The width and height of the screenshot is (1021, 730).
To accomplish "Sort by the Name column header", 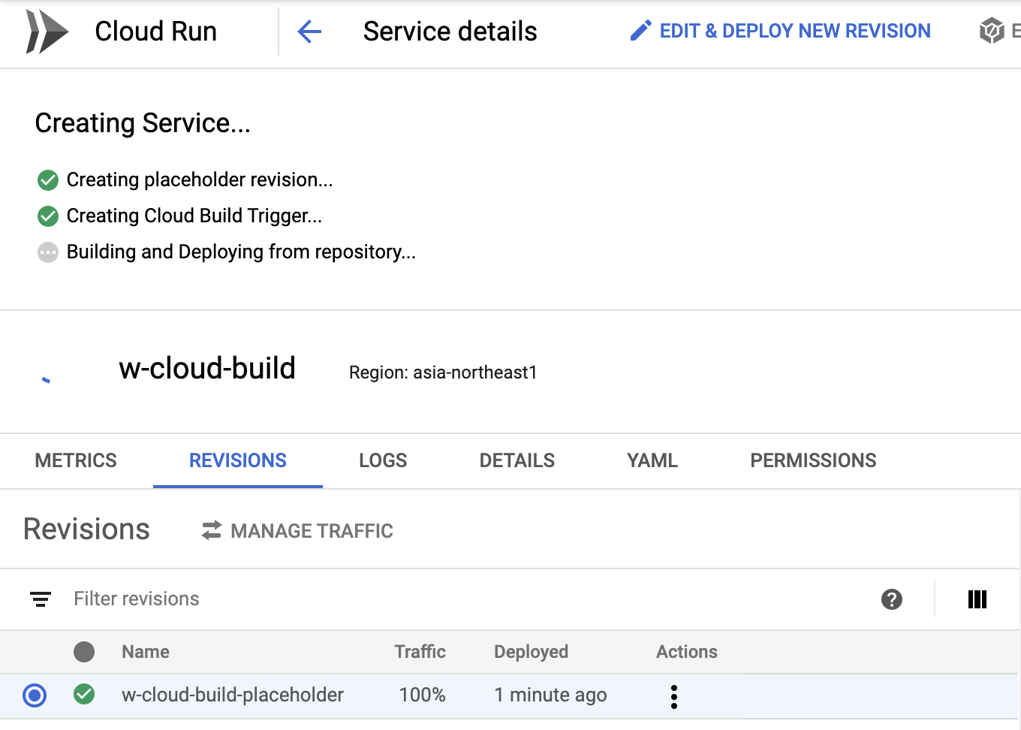I will click(146, 652).
